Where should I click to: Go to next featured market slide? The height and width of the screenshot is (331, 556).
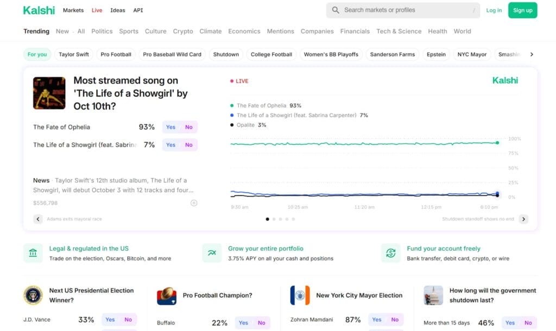523,219
